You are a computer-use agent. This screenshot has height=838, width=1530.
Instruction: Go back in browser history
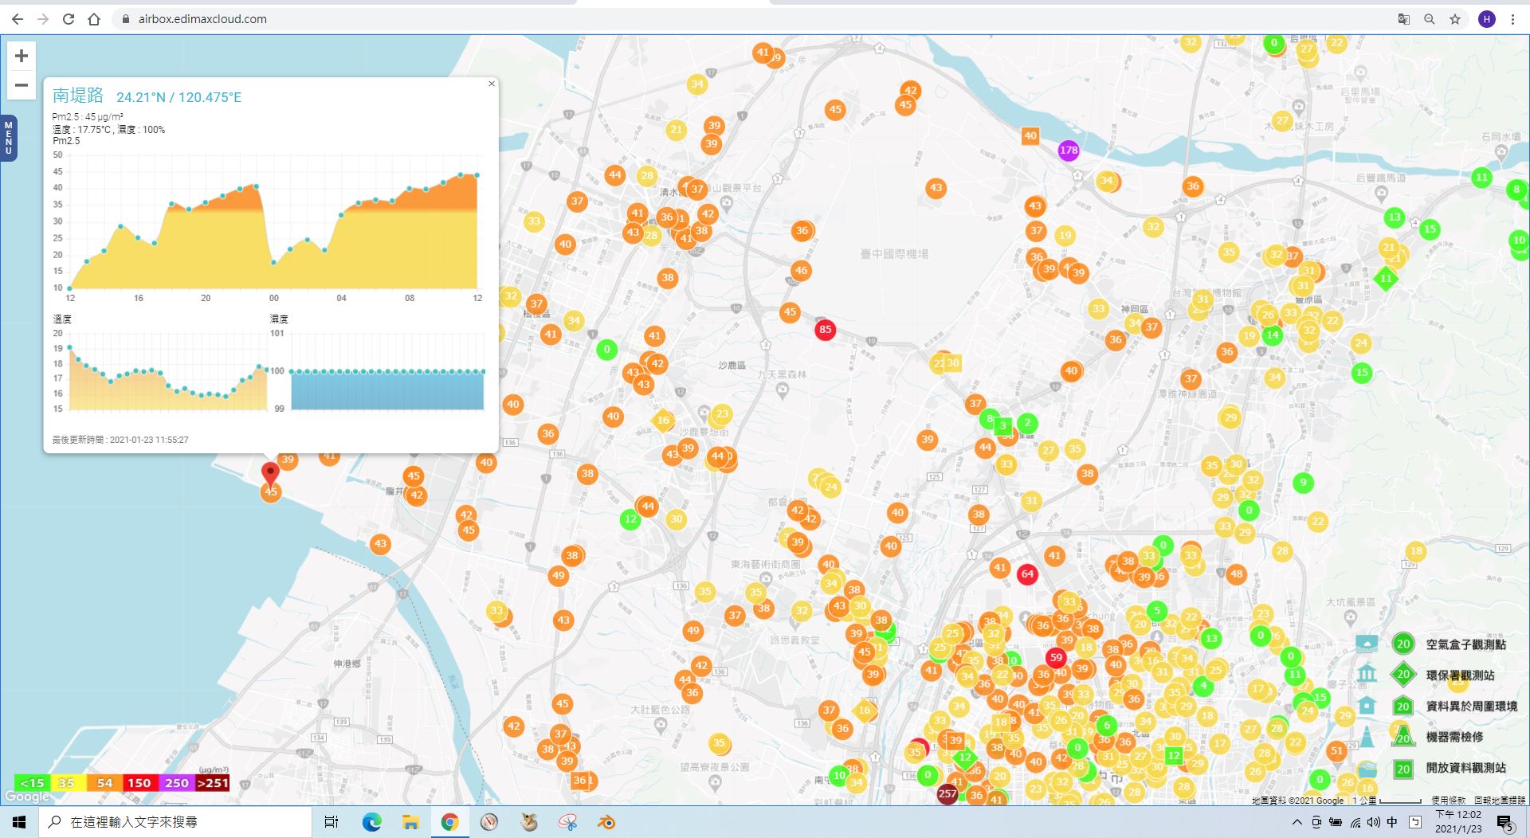tap(18, 19)
